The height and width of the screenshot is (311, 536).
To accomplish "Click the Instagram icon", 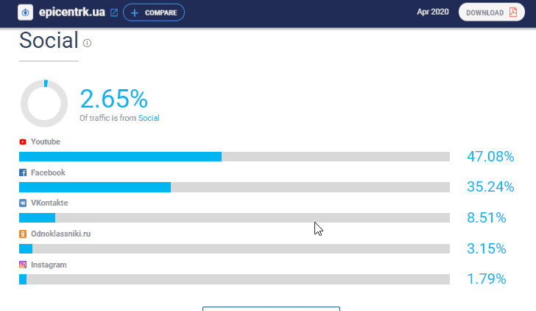I will [x=23, y=265].
